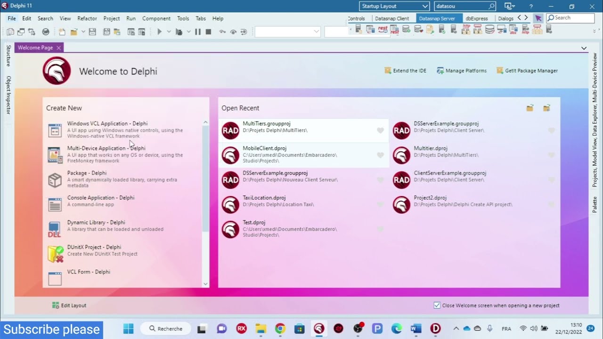Favorite Multitier.dproj using its heart
The height and width of the screenshot is (339, 603).
click(551, 155)
